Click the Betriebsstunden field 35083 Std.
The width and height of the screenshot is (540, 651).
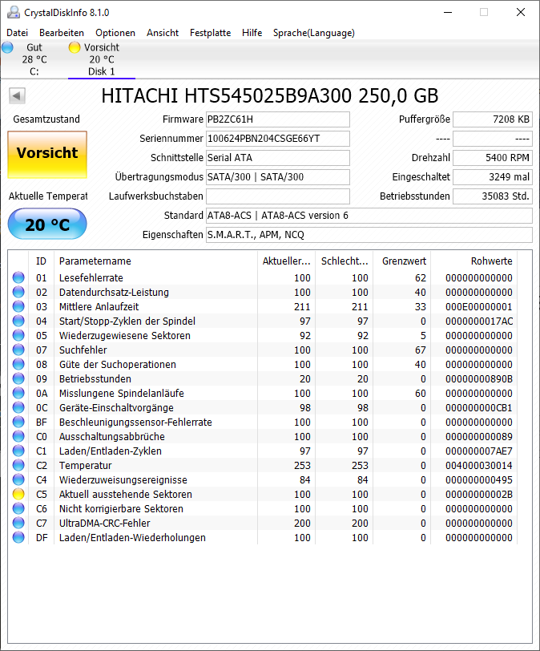click(492, 196)
